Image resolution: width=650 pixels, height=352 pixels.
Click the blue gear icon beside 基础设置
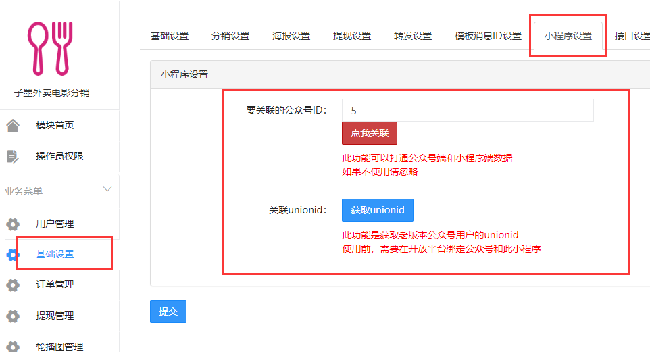[13, 255]
